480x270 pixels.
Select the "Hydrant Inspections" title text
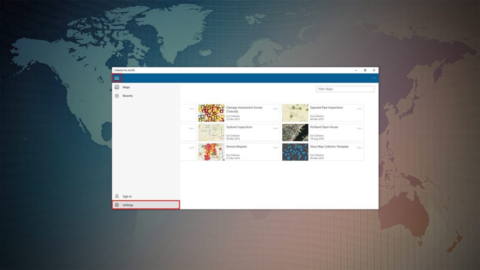click(x=239, y=127)
